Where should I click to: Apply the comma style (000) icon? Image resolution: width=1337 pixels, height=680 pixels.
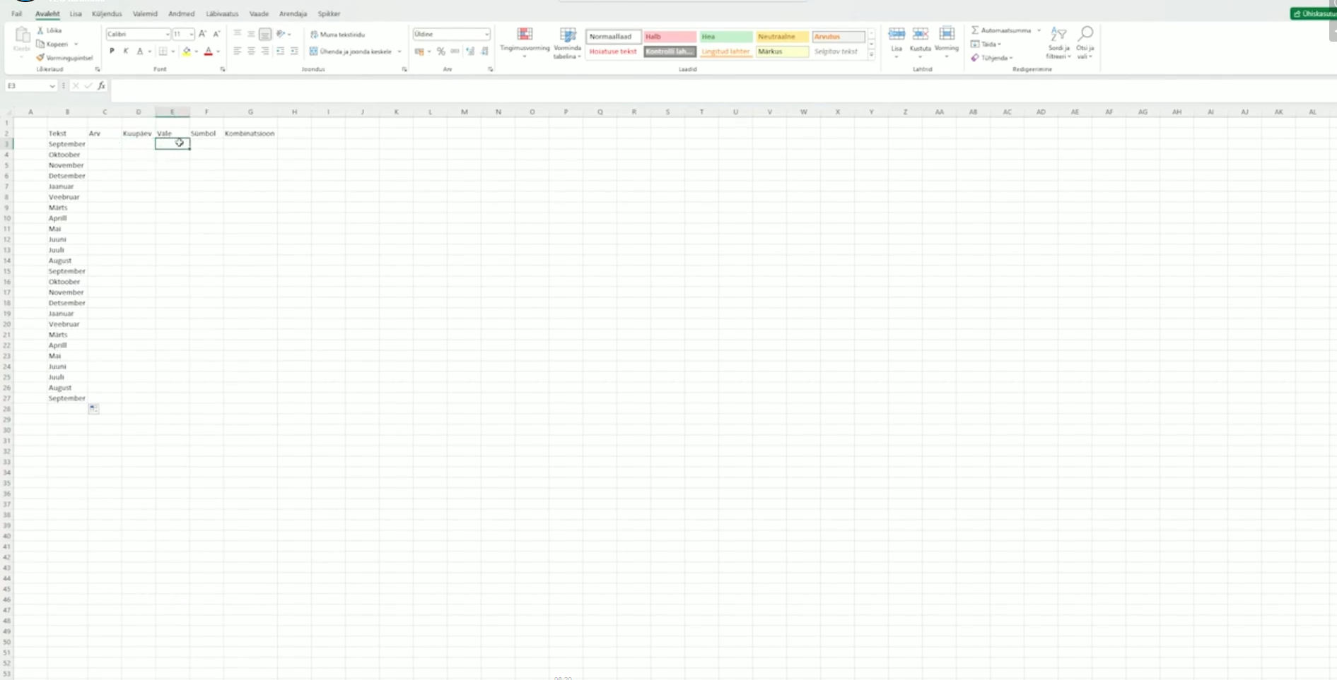455,52
